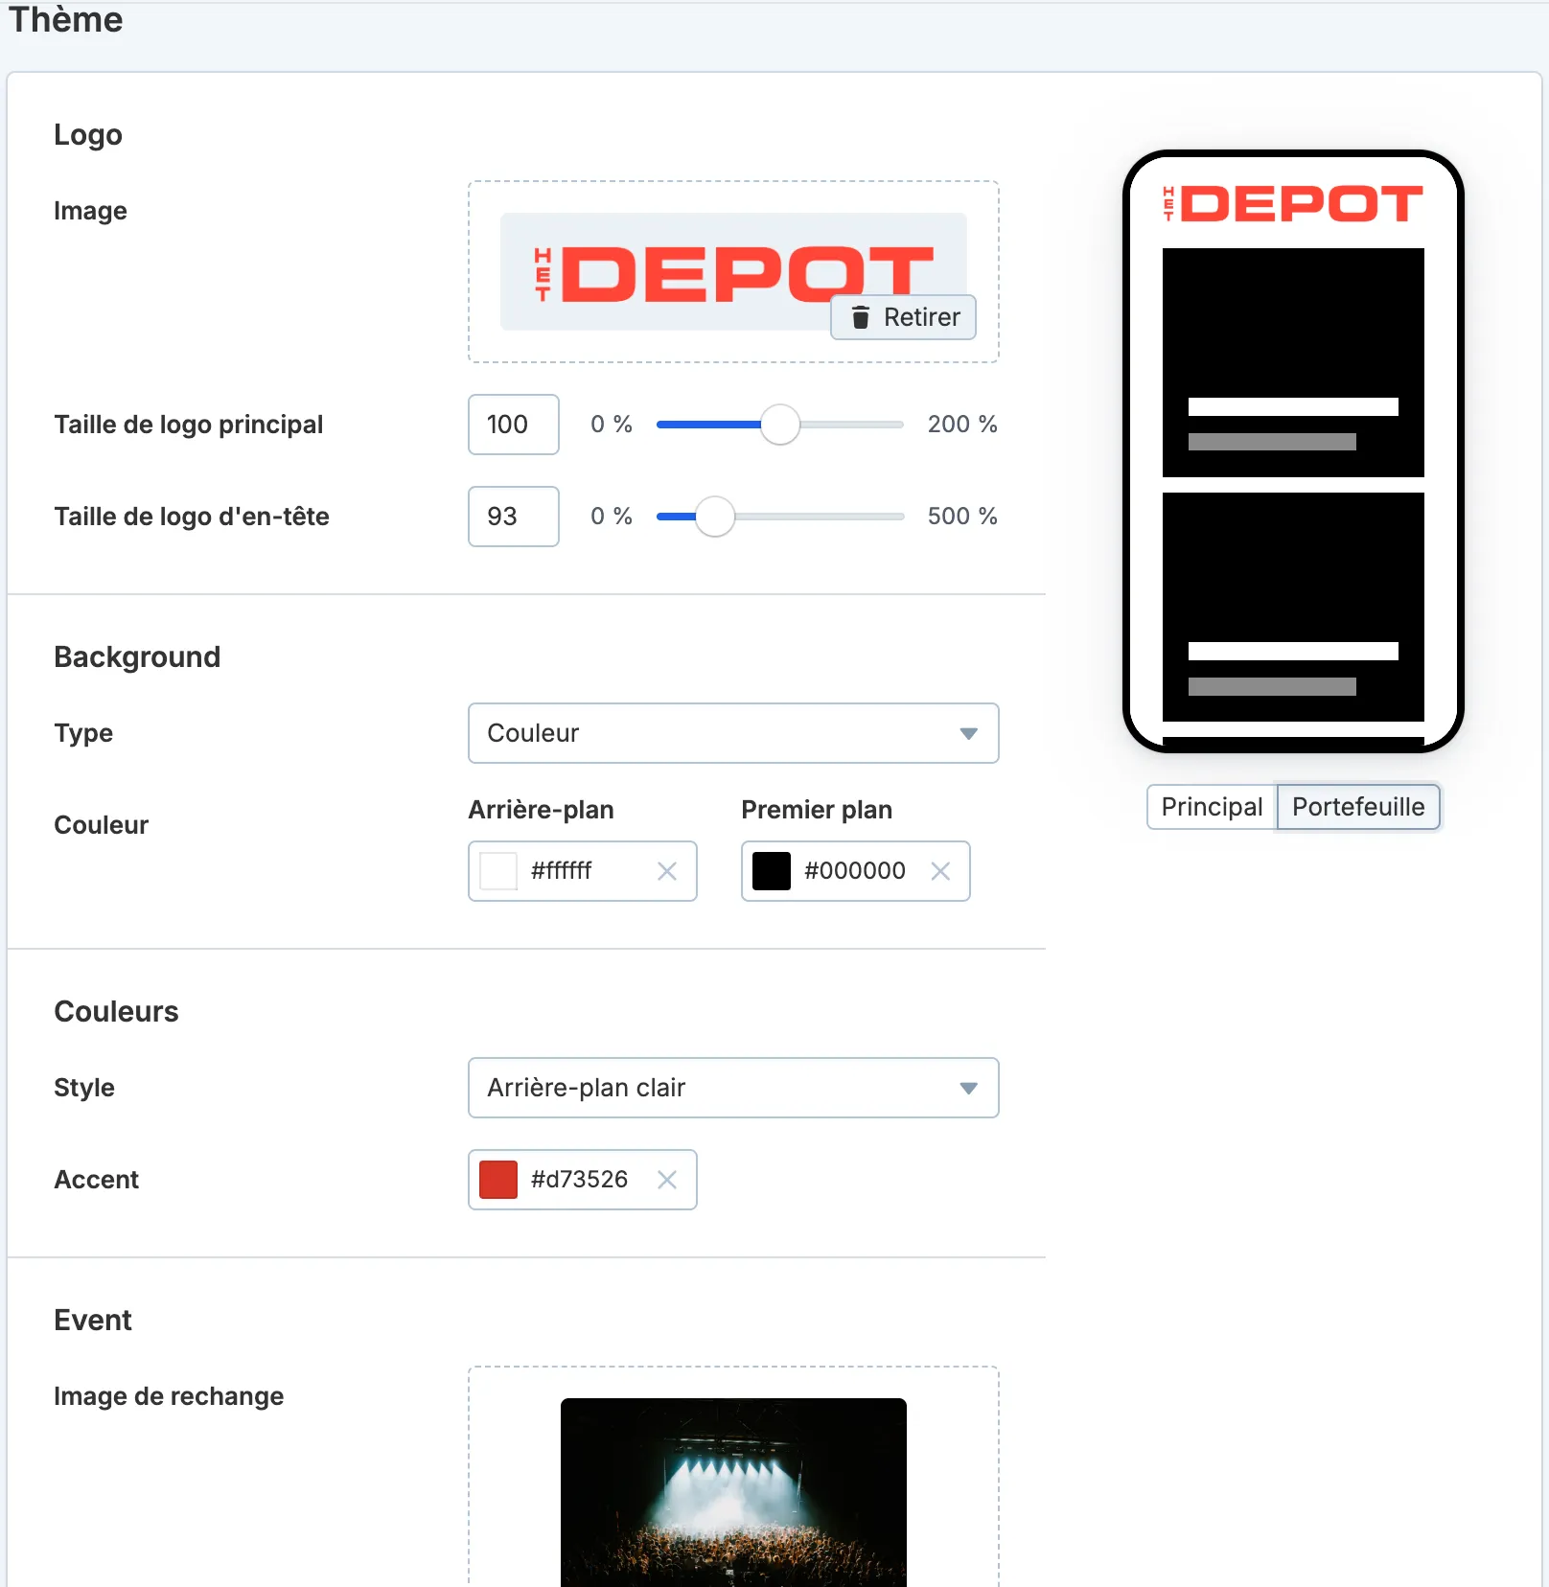Click the '200 %' maximum label
This screenshot has width=1549, height=1587.
(962, 425)
